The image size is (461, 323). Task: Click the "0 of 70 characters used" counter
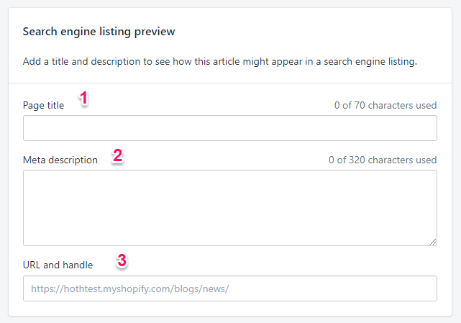pyautogui.click(x=385, y=105)
